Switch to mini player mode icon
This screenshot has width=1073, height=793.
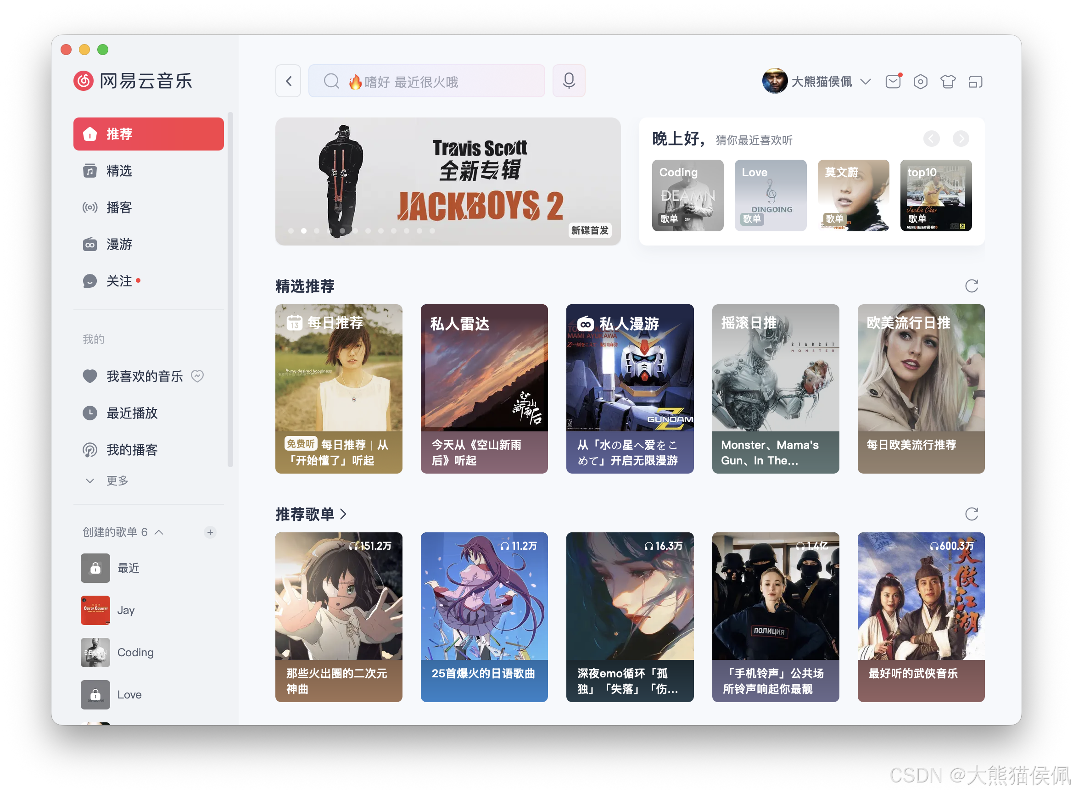coord(975,82)
